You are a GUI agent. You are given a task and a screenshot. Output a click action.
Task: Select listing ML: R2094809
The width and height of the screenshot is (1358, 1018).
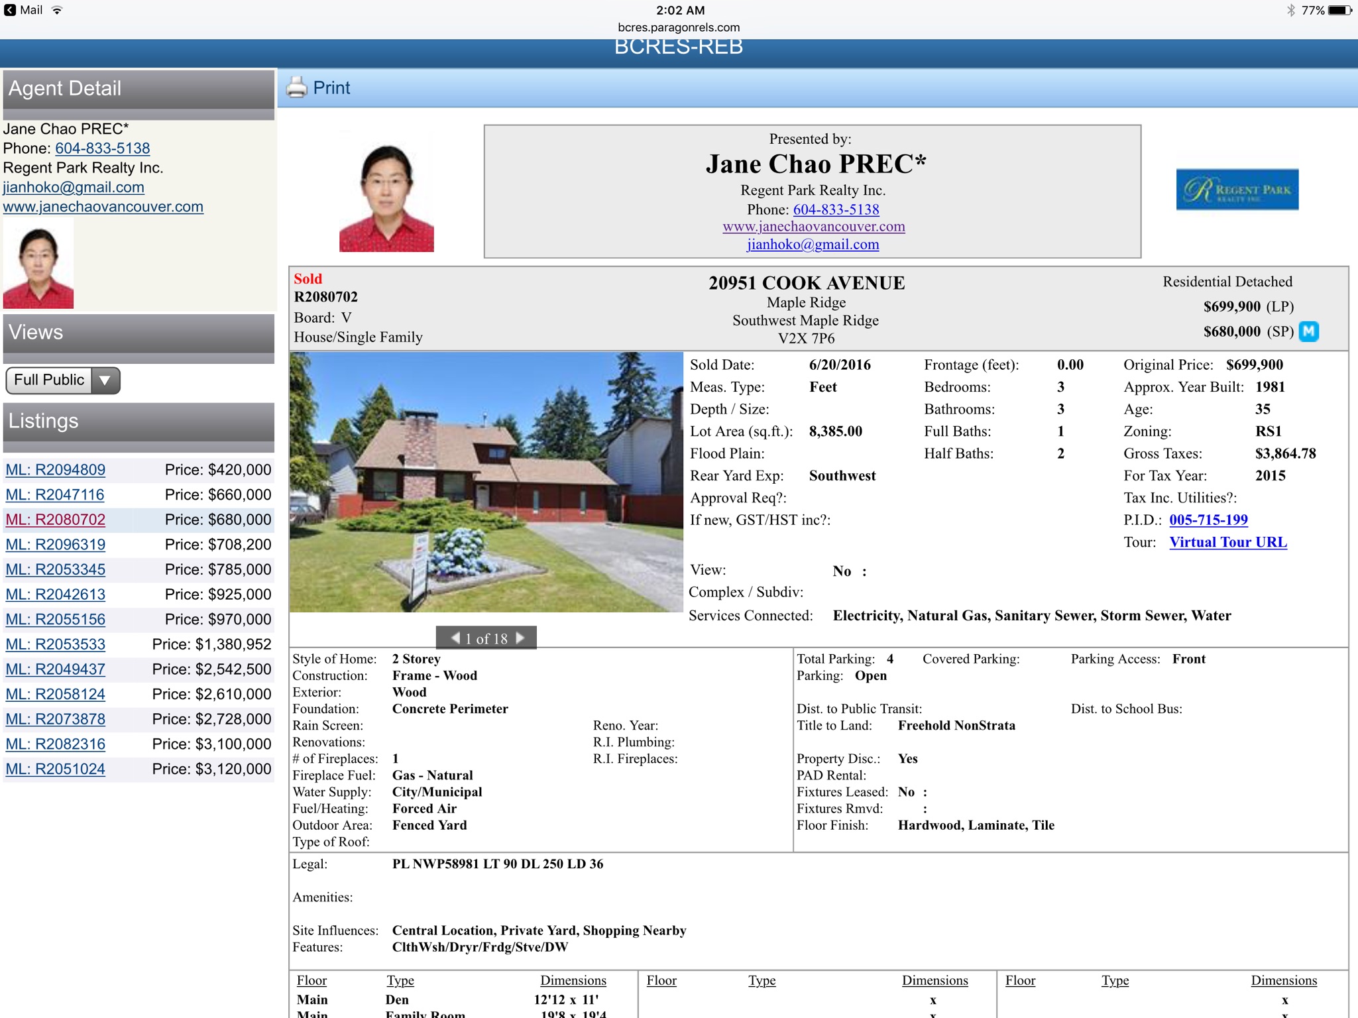click(56, 470)
